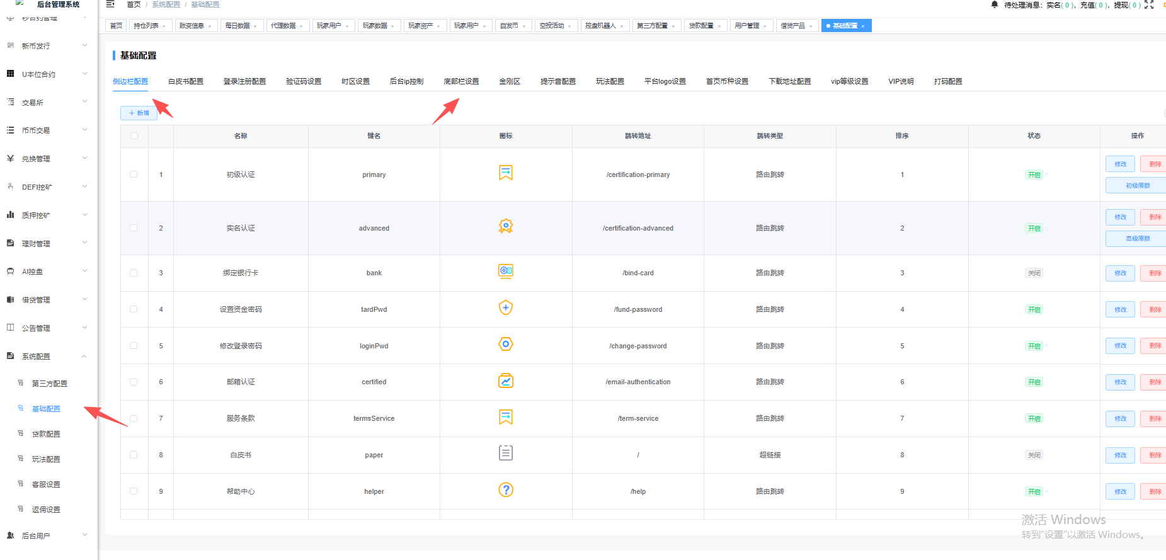Click 删除 for the 绑定银行卡 row
Screen dimensions: 1166x560
(x=1154, y=273)
